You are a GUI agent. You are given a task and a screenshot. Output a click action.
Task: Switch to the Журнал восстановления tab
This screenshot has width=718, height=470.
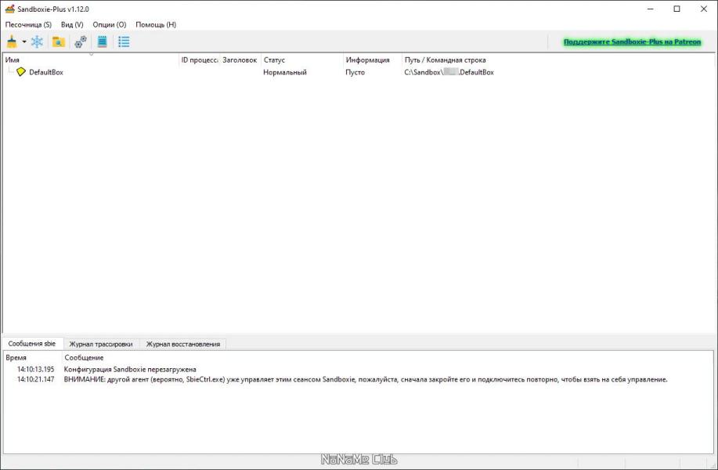(x=182, y=344)
